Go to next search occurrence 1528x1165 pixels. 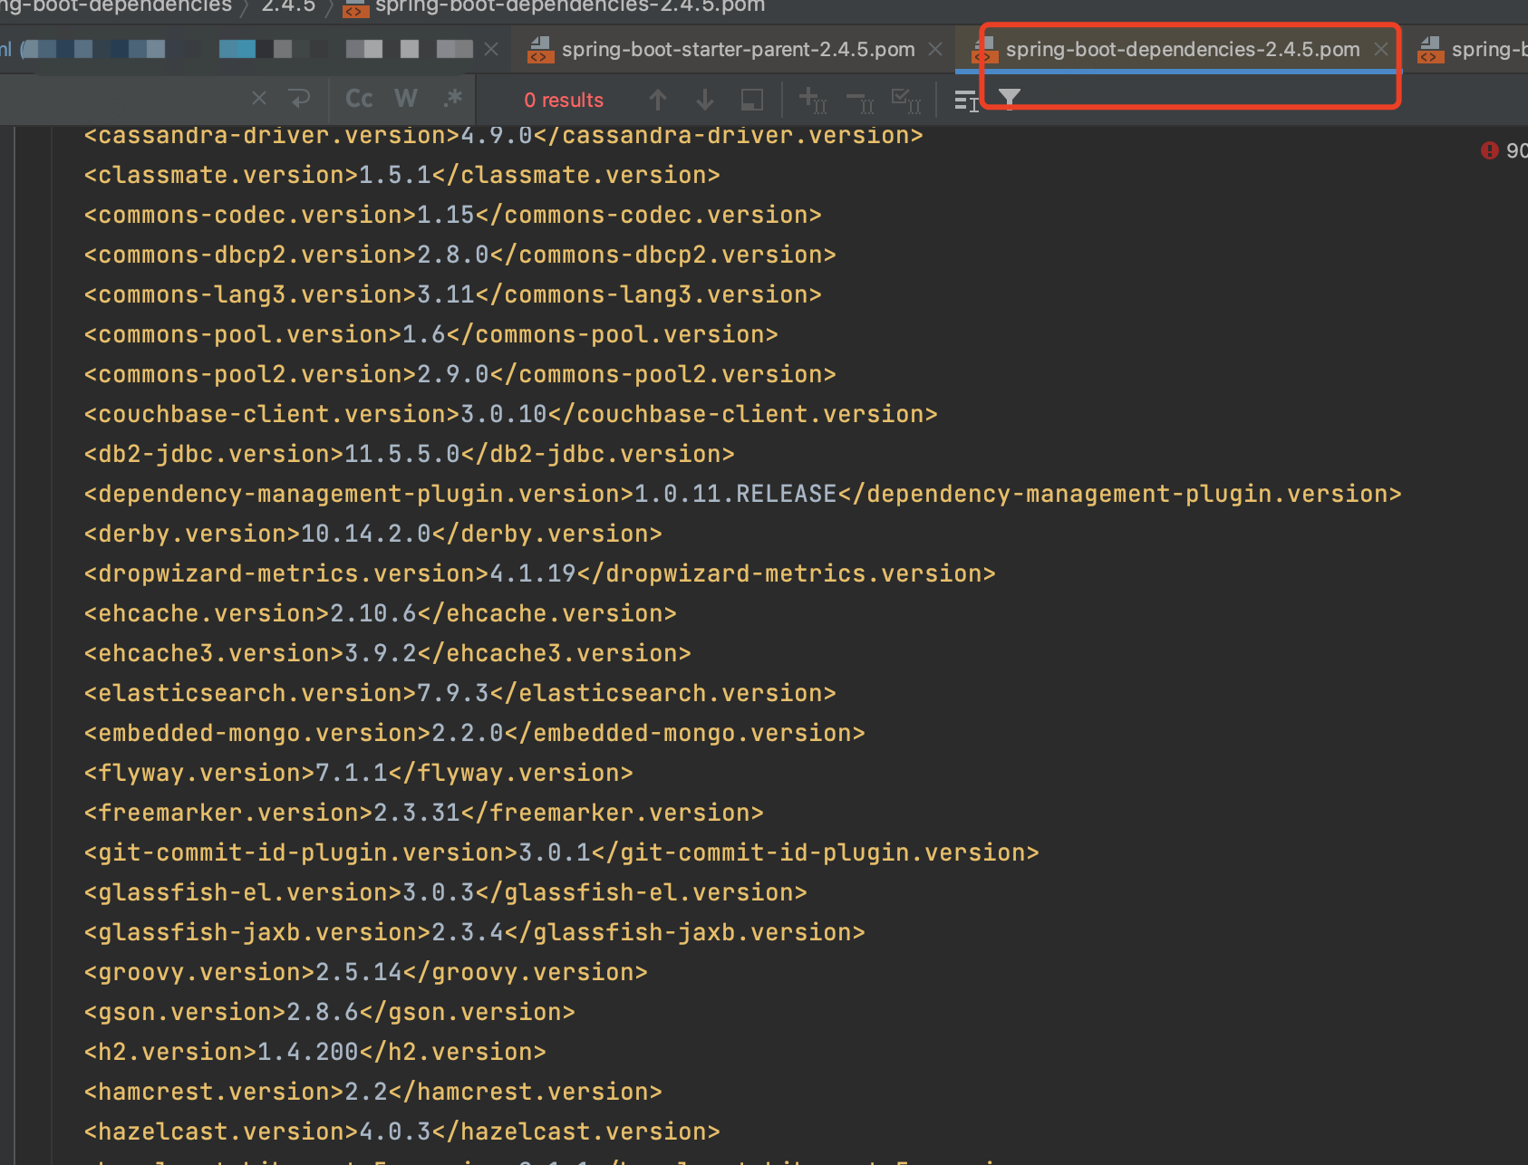705,100
